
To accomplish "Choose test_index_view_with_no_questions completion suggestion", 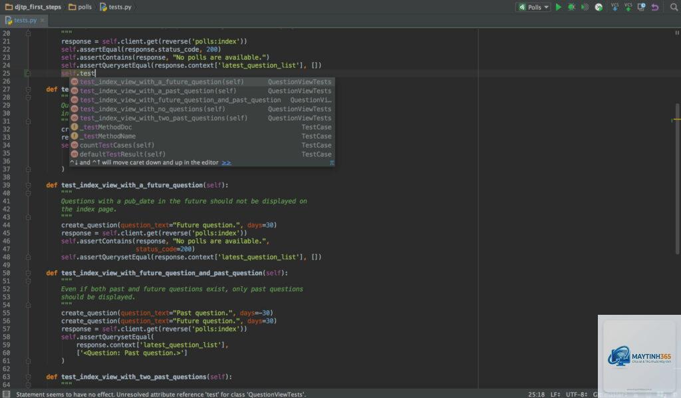I will 202,109.
